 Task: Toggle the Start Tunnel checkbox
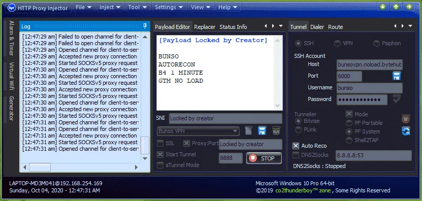tap(160, 154)
